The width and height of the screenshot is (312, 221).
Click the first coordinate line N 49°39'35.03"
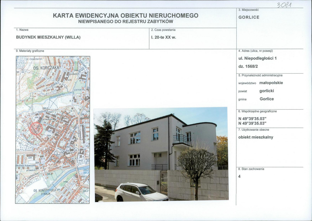coord(252,119)
